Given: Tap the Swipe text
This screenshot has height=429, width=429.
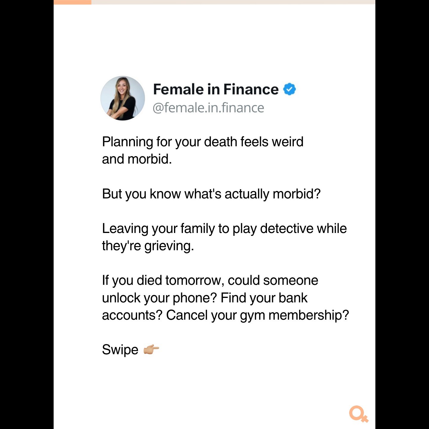Looking at the screenshot, I should (x=120, y=350).
